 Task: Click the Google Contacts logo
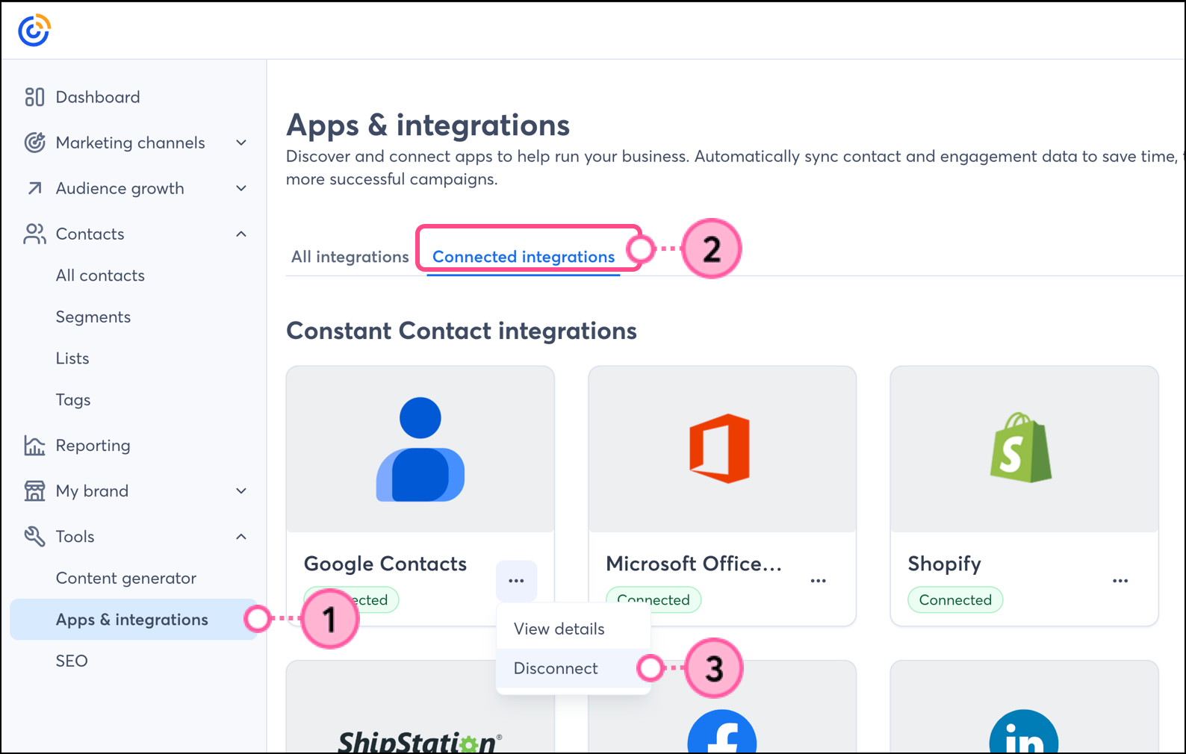(x=420, y=449)
